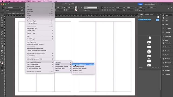
Task: Select the Zoom tool magnifier
Action: [x=2, y=58]
